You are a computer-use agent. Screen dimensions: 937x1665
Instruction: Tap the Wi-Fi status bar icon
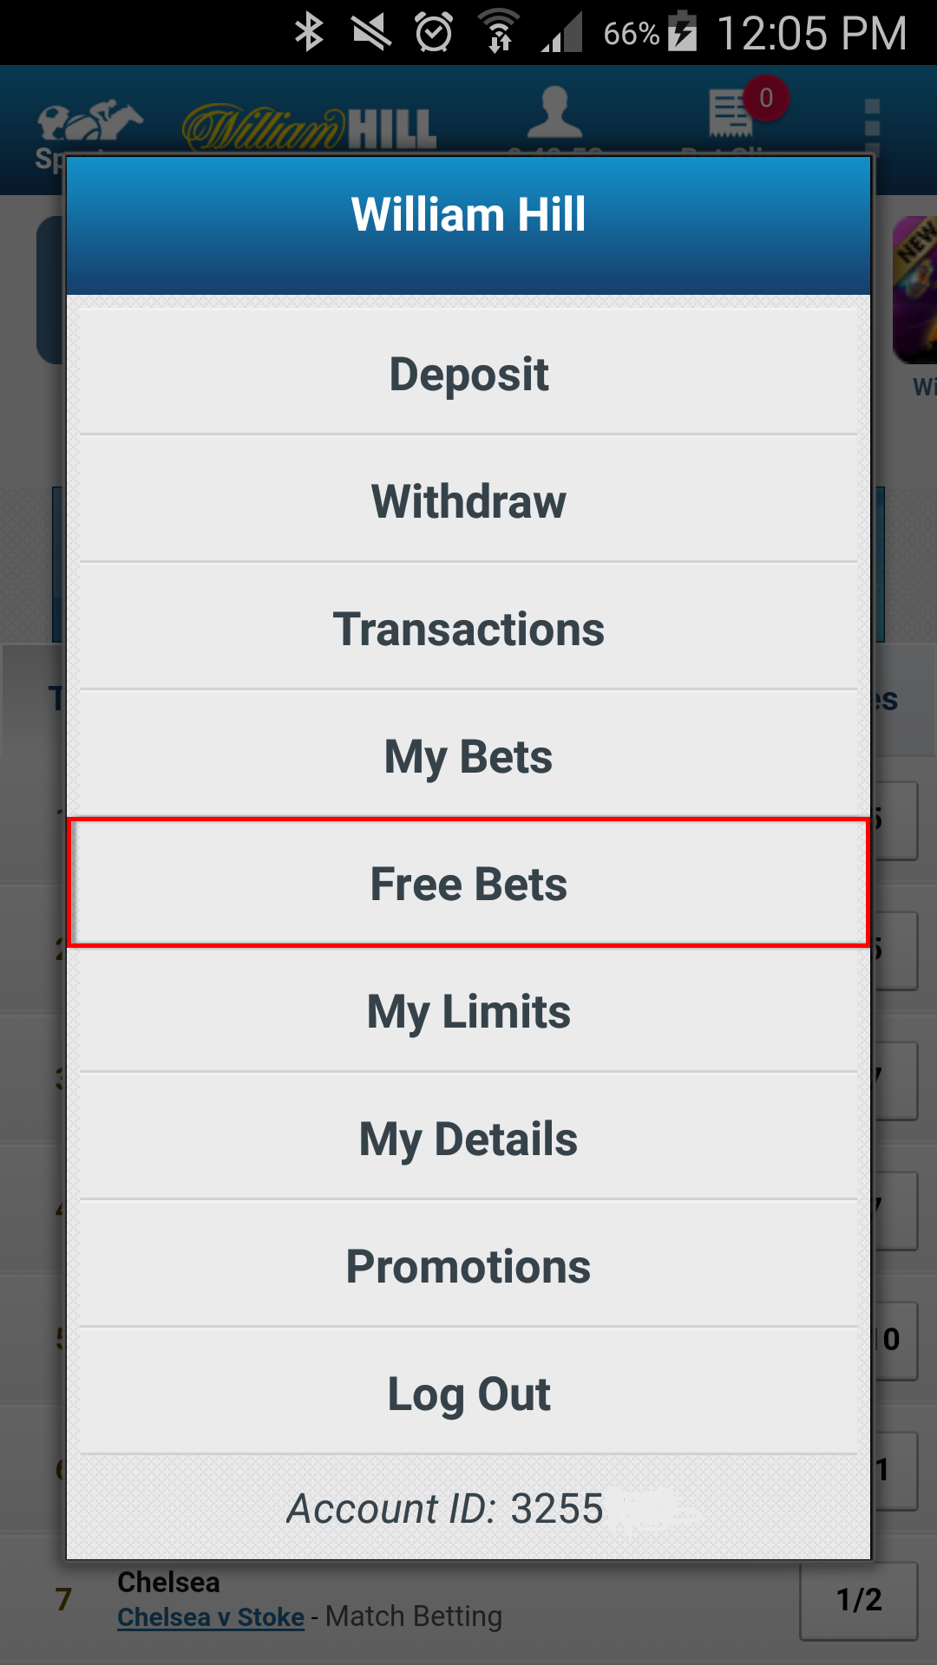click(499, 32)
